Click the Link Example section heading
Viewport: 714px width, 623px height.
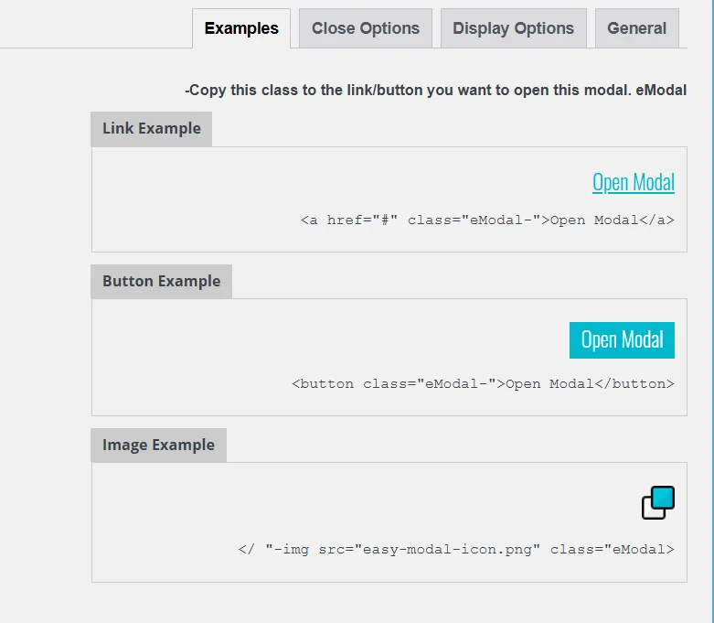[152, 129]
